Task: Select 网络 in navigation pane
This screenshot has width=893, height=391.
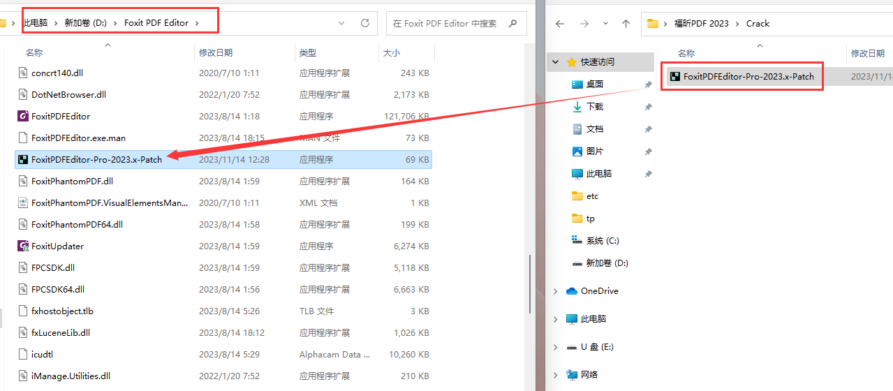Action: (589, 375)
